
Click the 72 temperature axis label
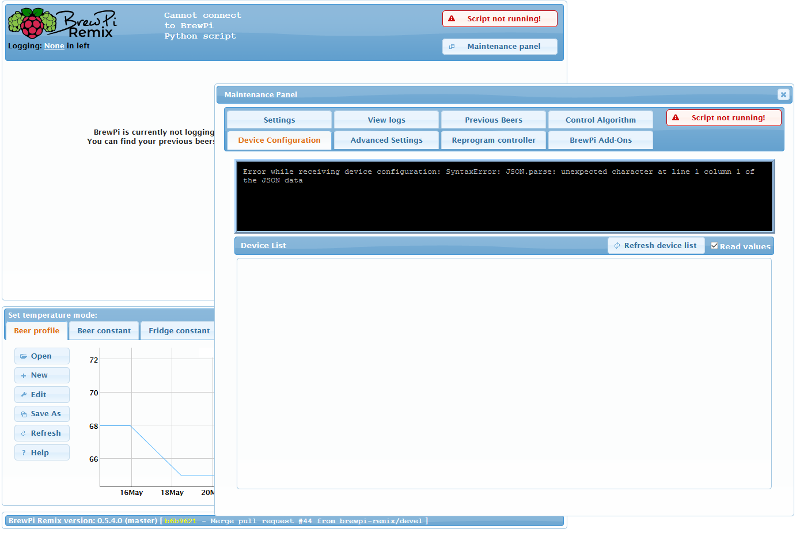click(x=94, y=360)
